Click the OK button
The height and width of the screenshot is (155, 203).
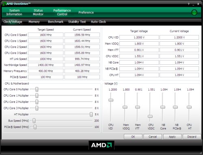pos(133,137)
